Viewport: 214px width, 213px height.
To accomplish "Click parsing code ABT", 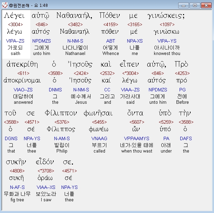I will click(110, 41).
